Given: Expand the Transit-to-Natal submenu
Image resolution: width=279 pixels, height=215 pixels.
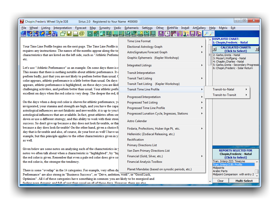Looking at the screenshot, I should (x=227, y=89).
